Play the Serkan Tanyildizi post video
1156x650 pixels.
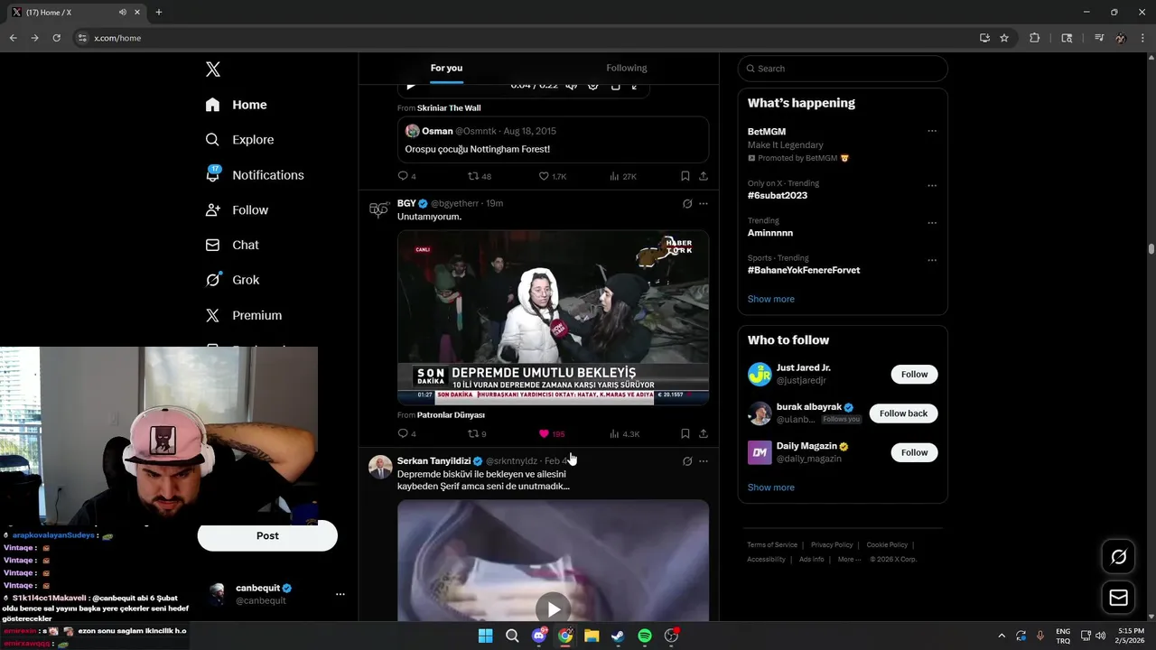[x=553, y=608]
